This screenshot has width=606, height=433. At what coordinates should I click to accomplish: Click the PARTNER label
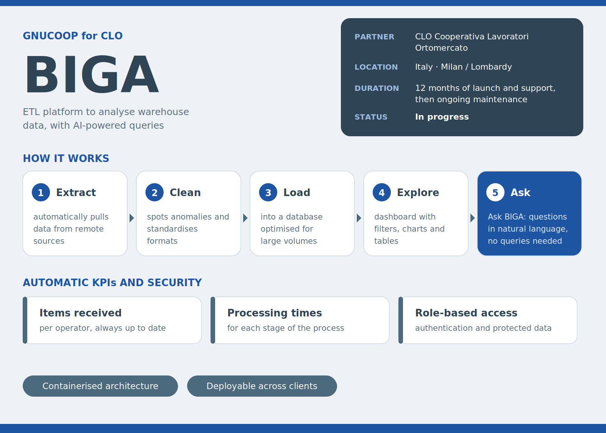pyautogui.click(x=374, y=37)
